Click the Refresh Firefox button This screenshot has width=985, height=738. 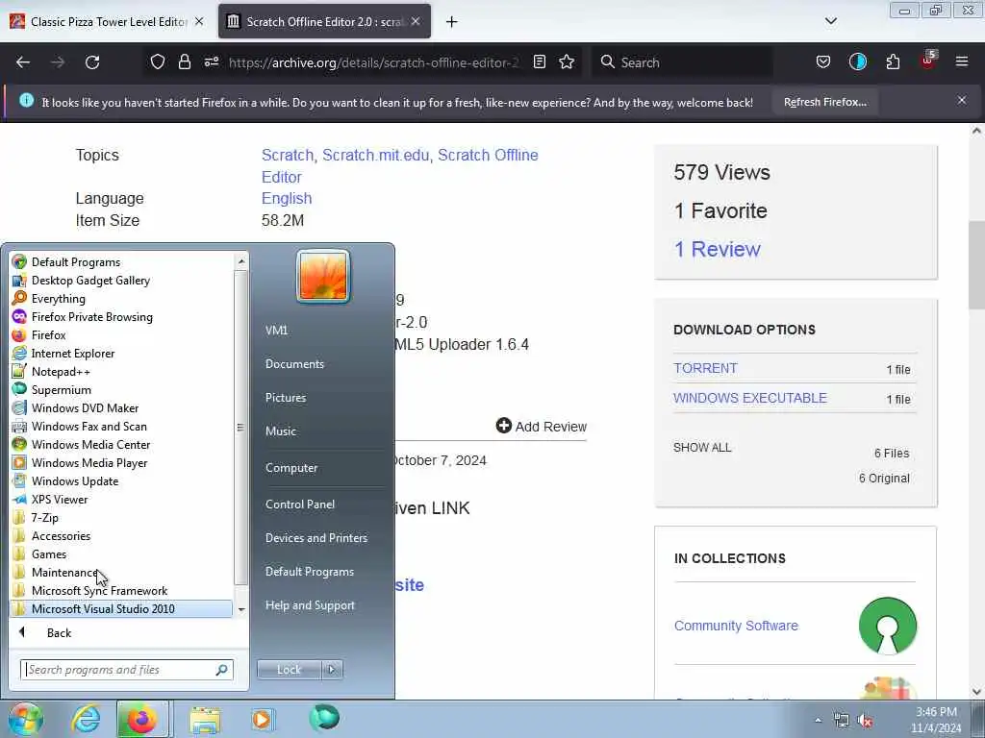coord(824,102)
